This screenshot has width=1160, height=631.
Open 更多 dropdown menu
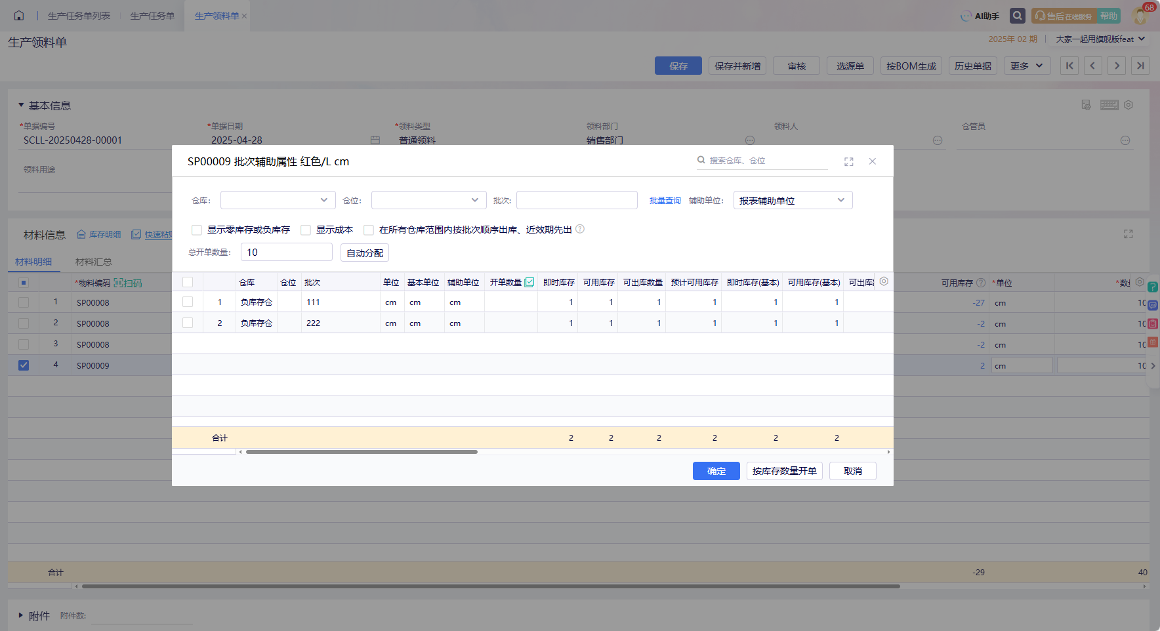click(1027, 66)
